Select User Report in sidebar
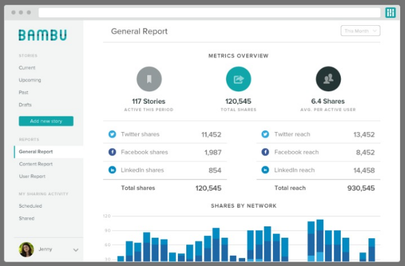 (x=32, y=177)
